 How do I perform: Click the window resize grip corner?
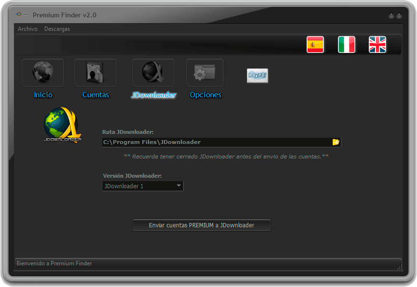coord(400,267)
